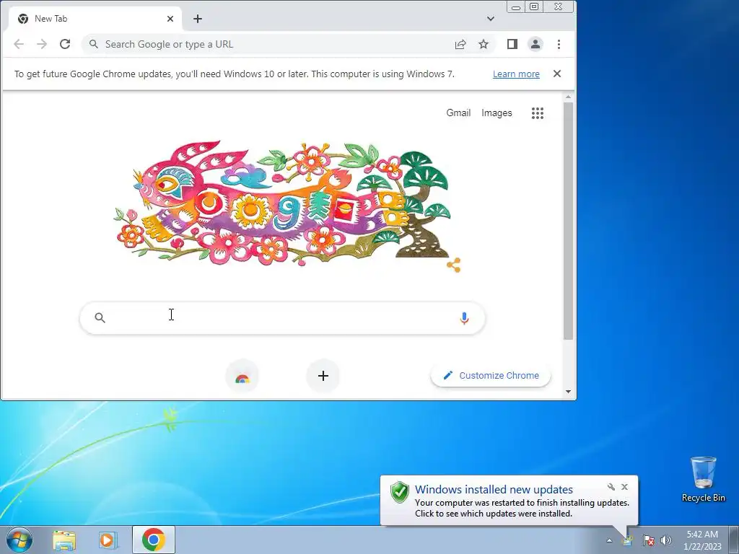Image resolution: width=739 pixels, height=554 pixels.
Task: Dismiss the Windows 7 update infobar
Action: 557,74
